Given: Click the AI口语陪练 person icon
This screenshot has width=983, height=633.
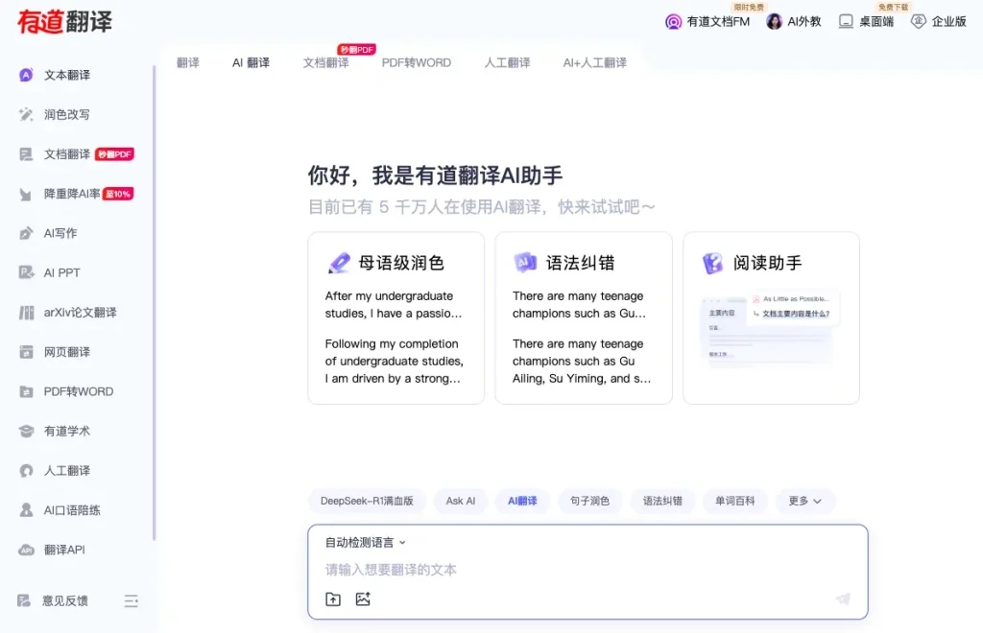Looking at the screenshot, I should [x=26, y=510].
